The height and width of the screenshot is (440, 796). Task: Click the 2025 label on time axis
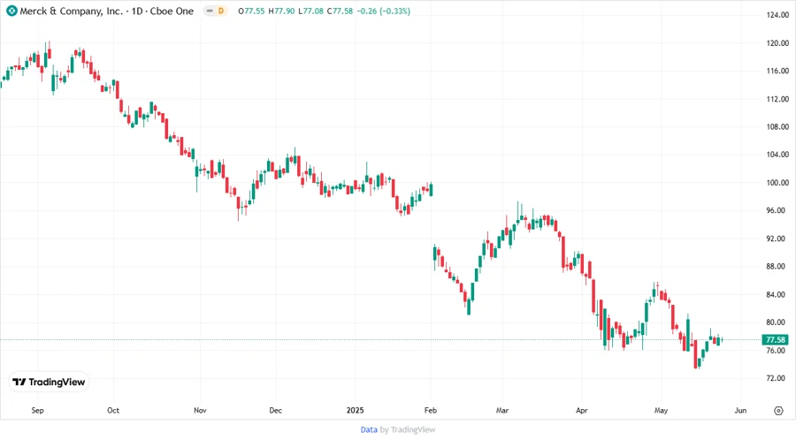click(x=356, y=411)
